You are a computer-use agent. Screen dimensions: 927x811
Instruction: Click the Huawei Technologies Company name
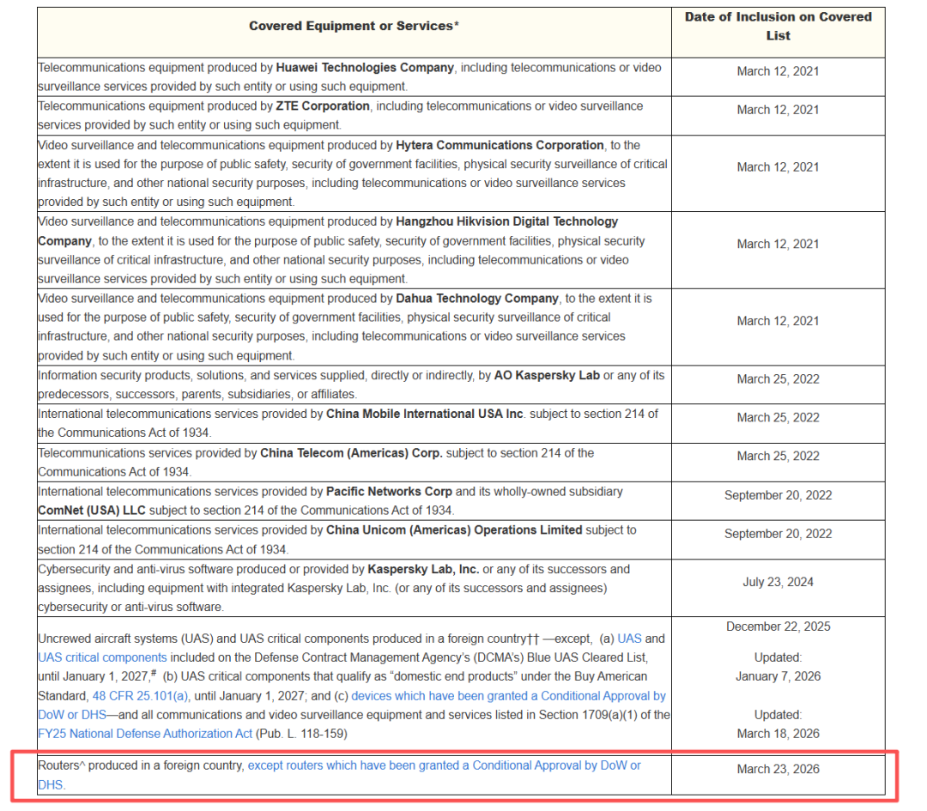(364, 67)
